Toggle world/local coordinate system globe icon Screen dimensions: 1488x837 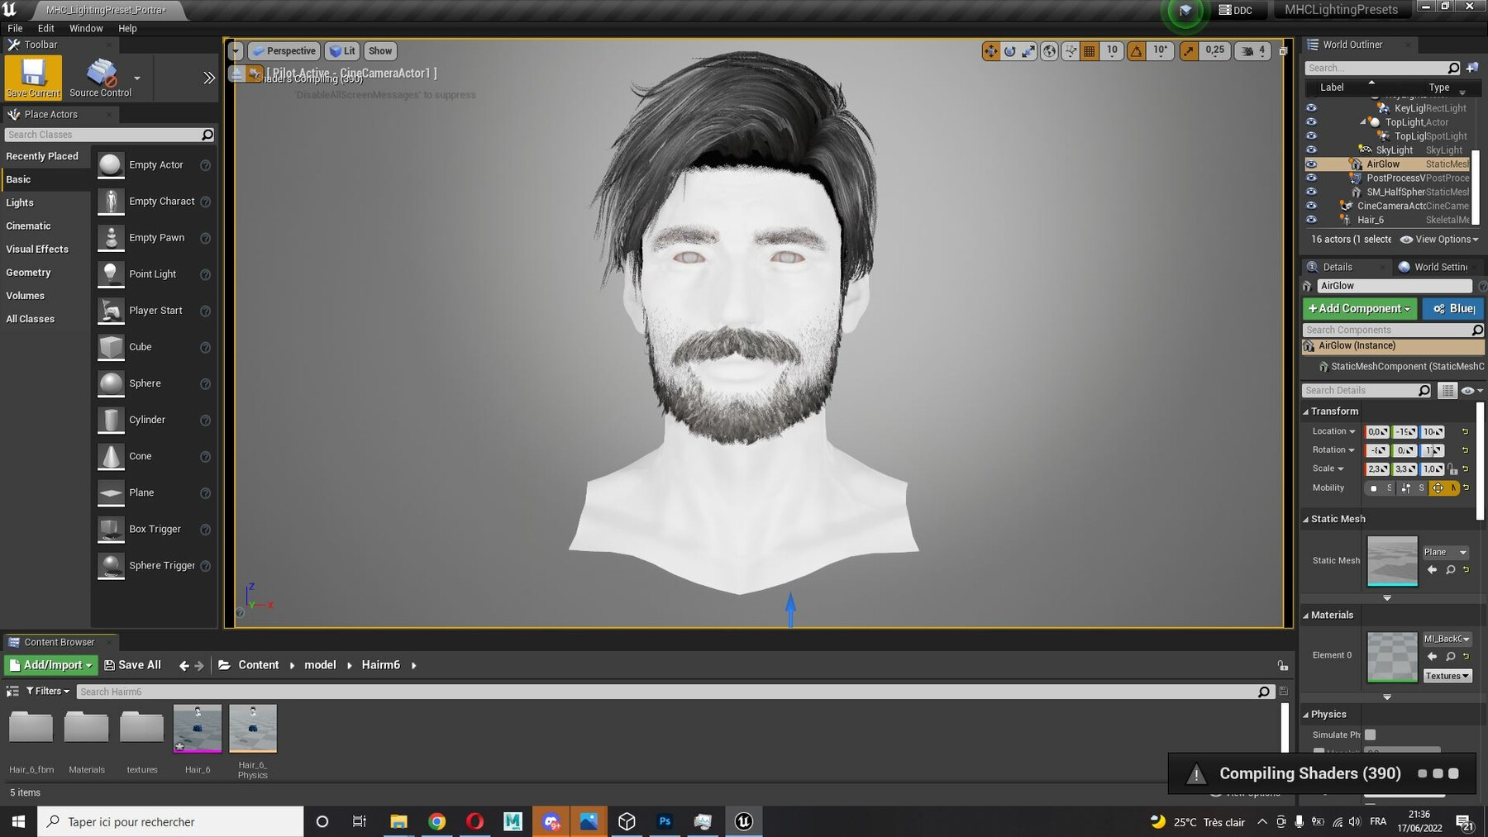pyautogui.click(x=1049, y=51)
